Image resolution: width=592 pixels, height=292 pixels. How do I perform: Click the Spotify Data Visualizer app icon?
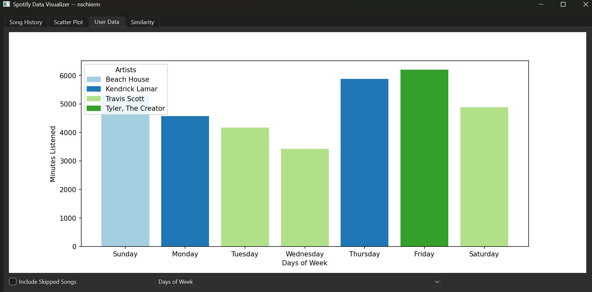(6, 4)
